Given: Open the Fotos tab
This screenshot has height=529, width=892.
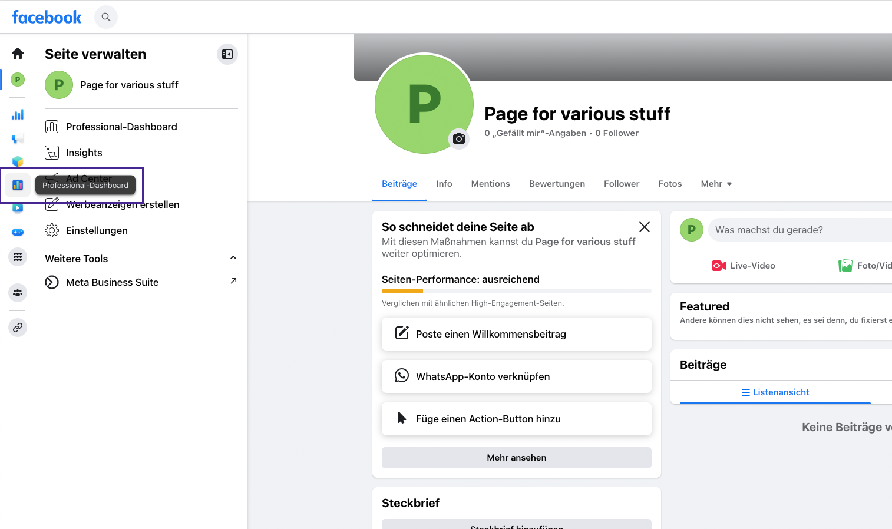Looking at the screenshot, I should tap(670, 184).
